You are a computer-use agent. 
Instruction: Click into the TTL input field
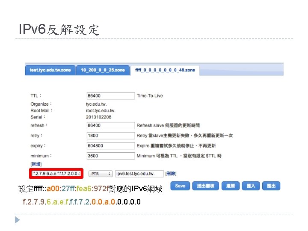point(111,96)
